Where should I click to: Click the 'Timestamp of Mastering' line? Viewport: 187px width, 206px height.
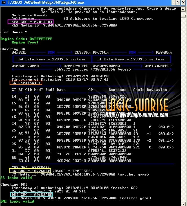60,80
